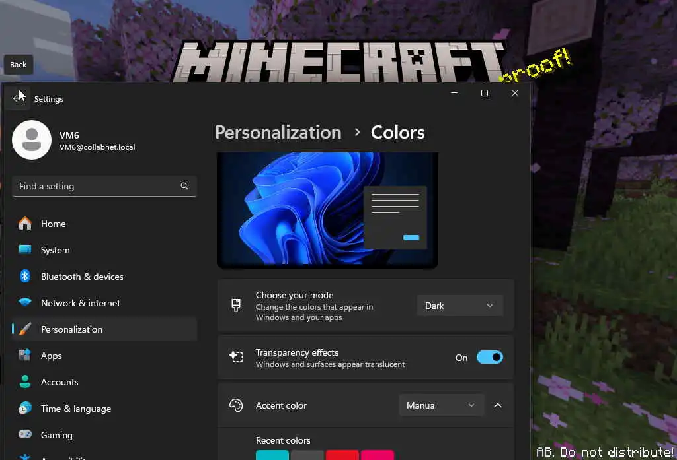Click the Transparency effects sparkle icon

pos(236,357)
